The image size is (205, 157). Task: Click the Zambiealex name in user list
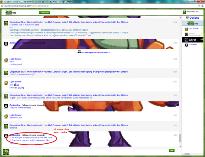(193, 44)
